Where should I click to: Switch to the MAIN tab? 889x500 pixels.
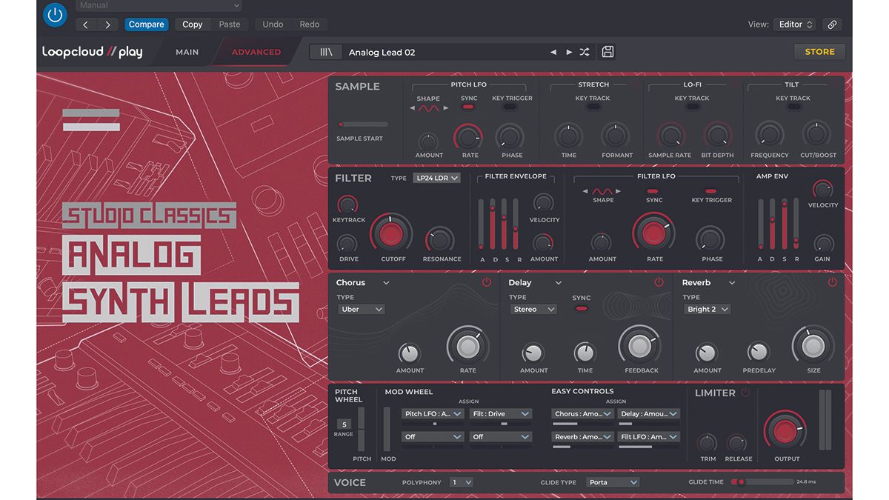tap(187, 52)
